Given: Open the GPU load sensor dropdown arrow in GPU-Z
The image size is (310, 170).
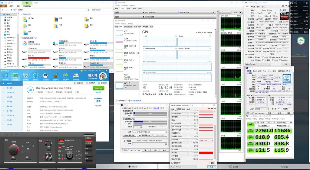Looking at the screenshot, I should tap(188, 140).
